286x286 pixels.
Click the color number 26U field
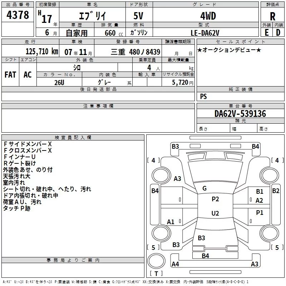pos(59,82)
